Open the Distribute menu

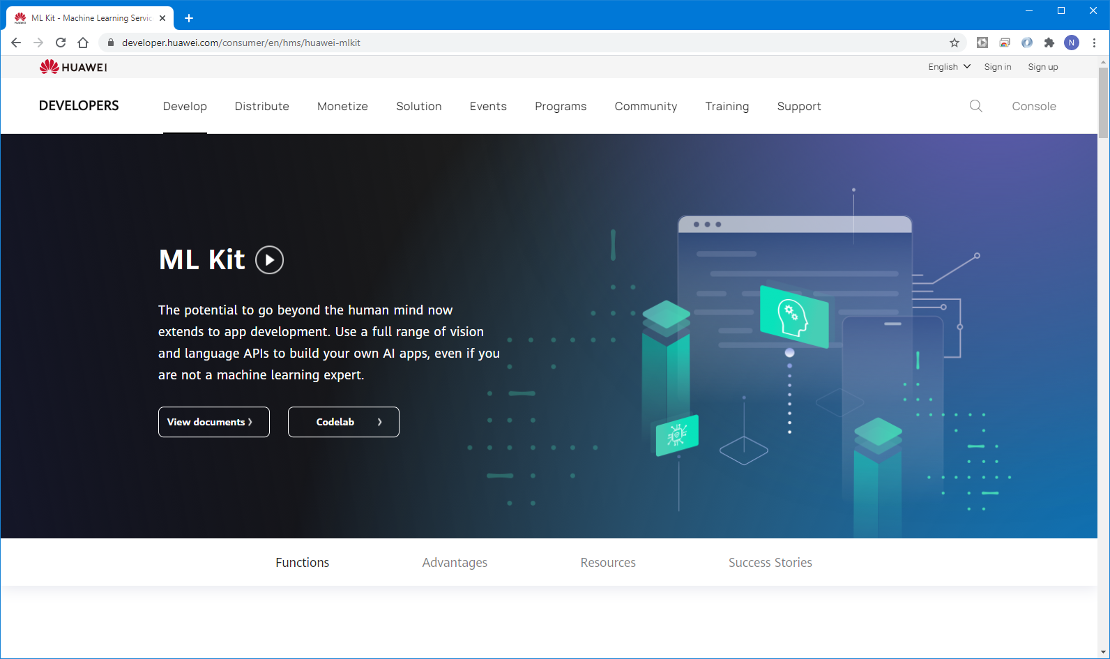click(x=262, y=106)
